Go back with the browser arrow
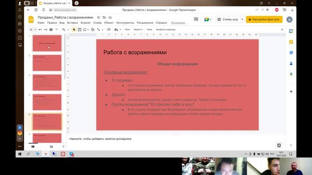 coord(28,10)
